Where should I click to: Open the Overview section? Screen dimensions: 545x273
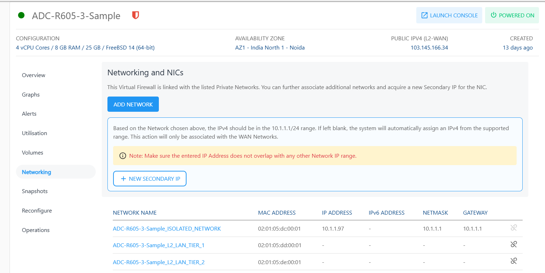34,75
